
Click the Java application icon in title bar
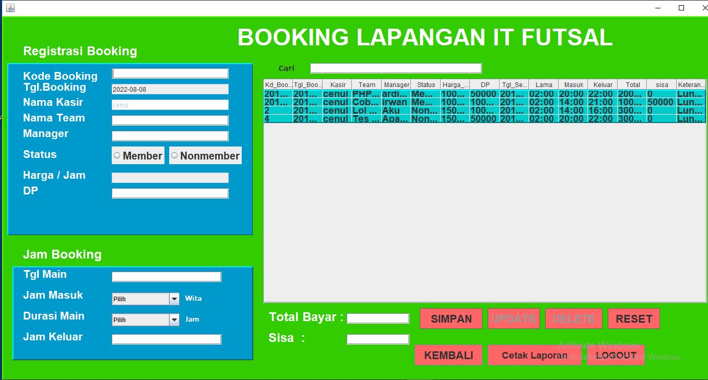tap(10, 8)
